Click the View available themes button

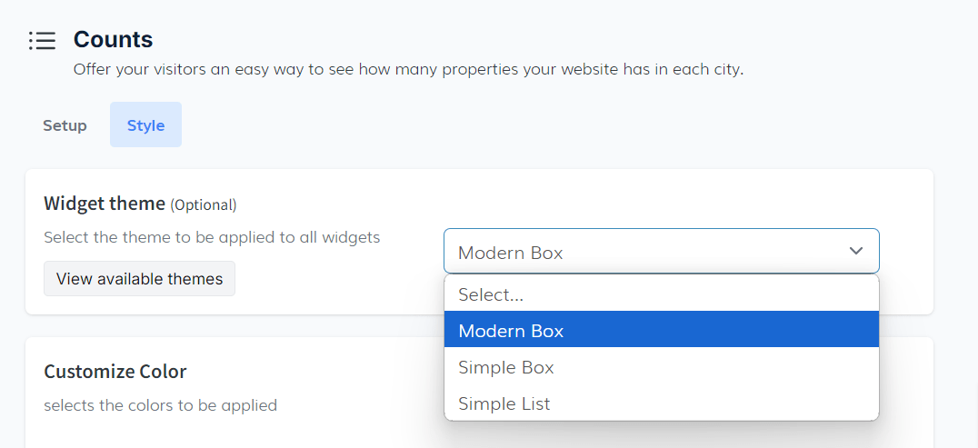coord(139,279)
